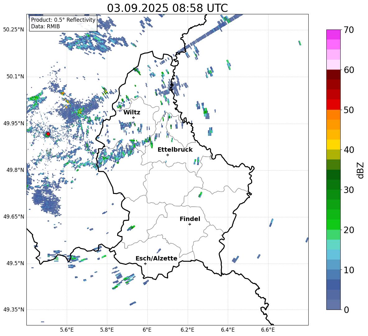Click the 5.8°E longitude label
Image resolution: width=368 pixels, height=336 pixels.
click(x=107, y=330)
